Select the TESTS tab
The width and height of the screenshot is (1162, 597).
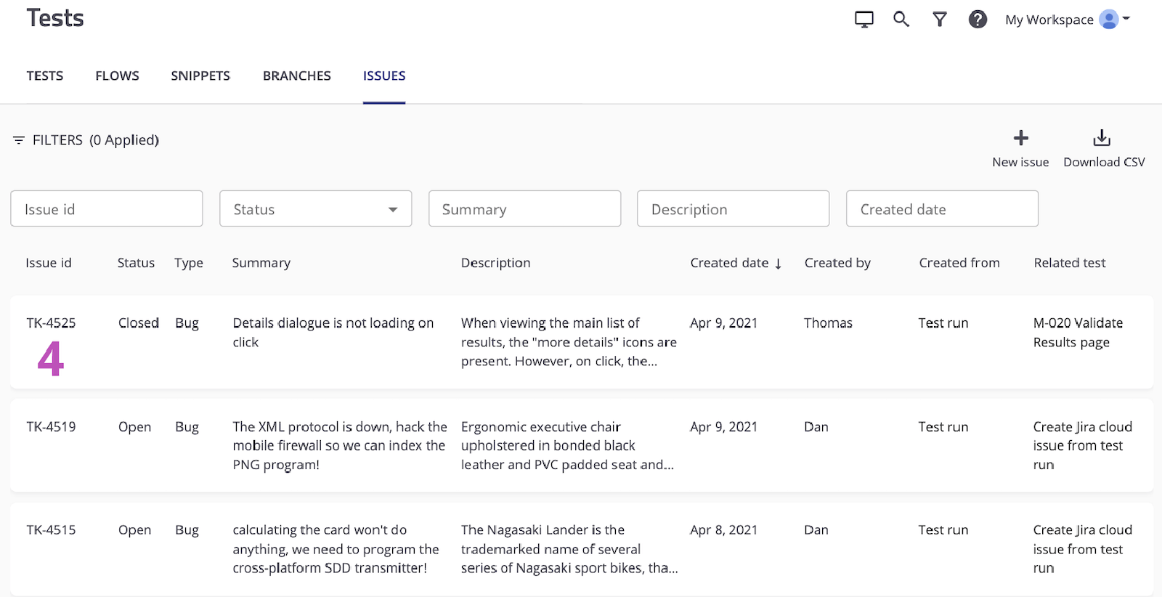(45, 76)
